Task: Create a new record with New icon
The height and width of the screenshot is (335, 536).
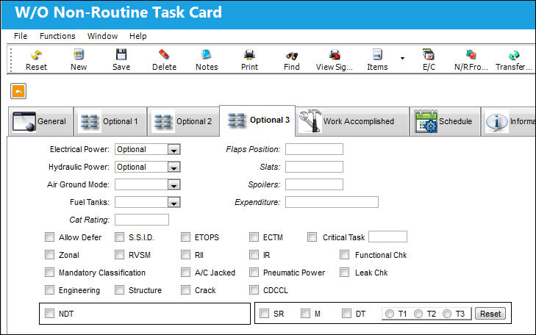Action: tap(79, 54)
